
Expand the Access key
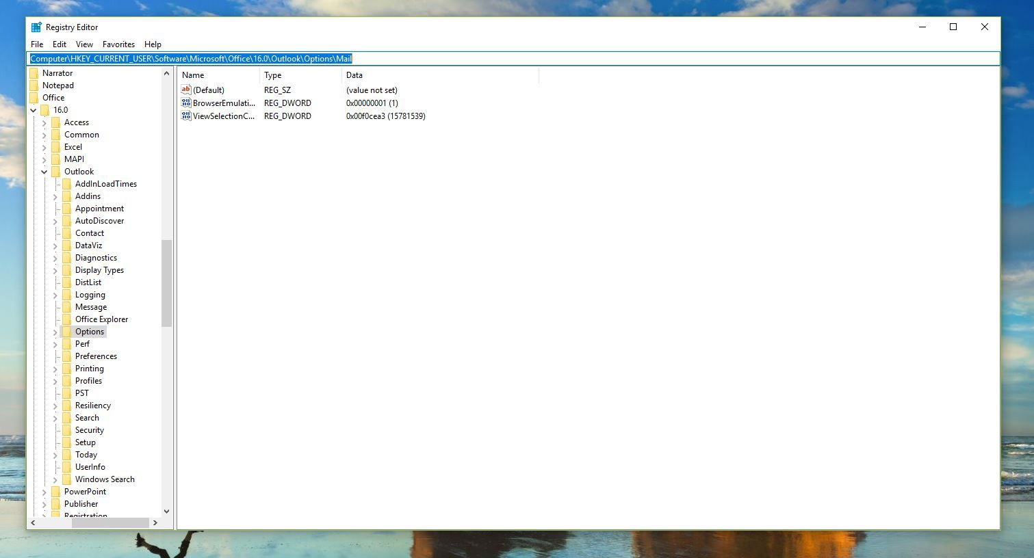[44, 122]
